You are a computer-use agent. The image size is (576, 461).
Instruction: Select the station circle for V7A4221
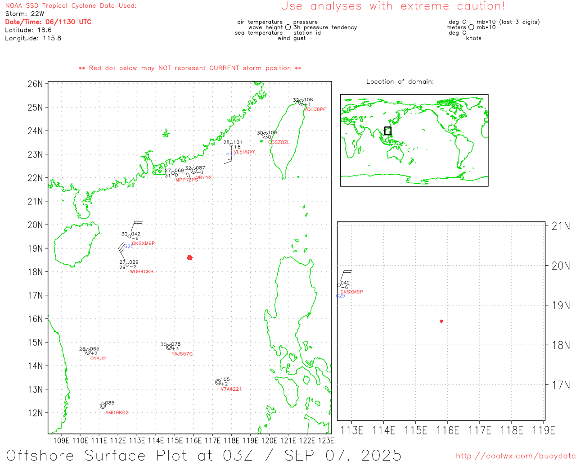[218, 382]
